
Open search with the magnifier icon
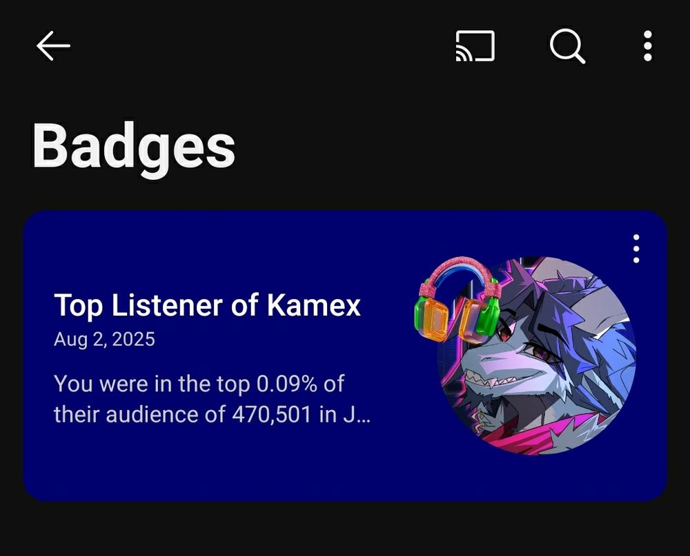click(568, 46)
